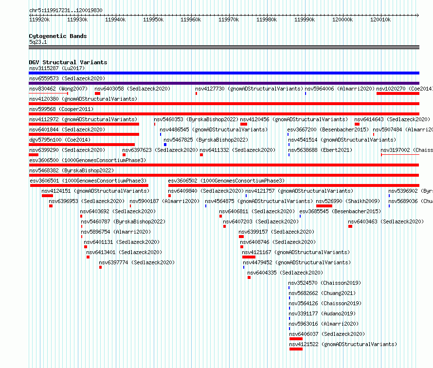Open esv3606501 1000GenomesConsortiumPhase3 entry
433x368 pixels.
coord(88,181)
